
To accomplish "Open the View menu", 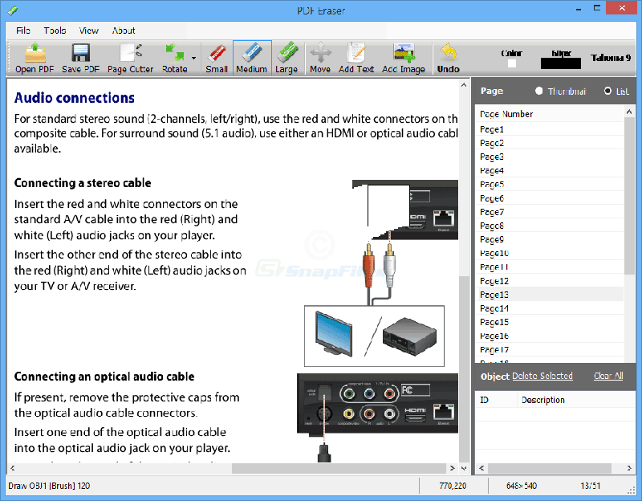I will point(89,31).
